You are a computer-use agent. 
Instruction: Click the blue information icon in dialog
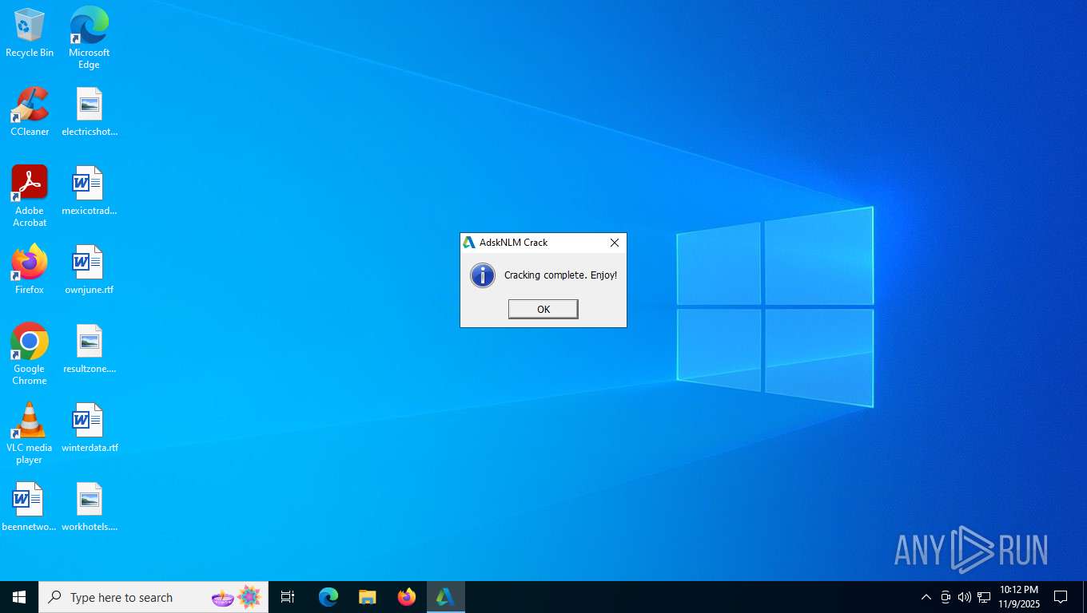483,275
